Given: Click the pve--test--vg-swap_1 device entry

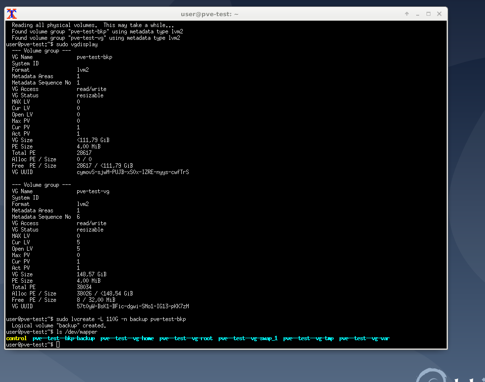Looking at the screenshot, I should pyautogui.click(x=248, y=338).
